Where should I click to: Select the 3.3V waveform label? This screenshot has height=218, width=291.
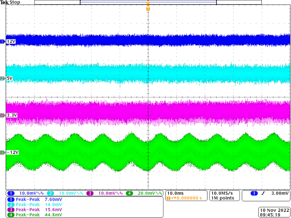[12, 115]
